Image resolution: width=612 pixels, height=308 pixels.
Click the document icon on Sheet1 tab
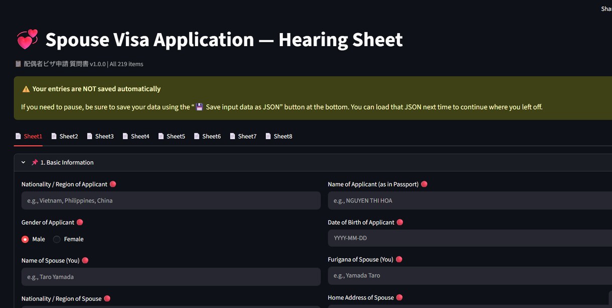pyautogui.click(x=19, y=136)
